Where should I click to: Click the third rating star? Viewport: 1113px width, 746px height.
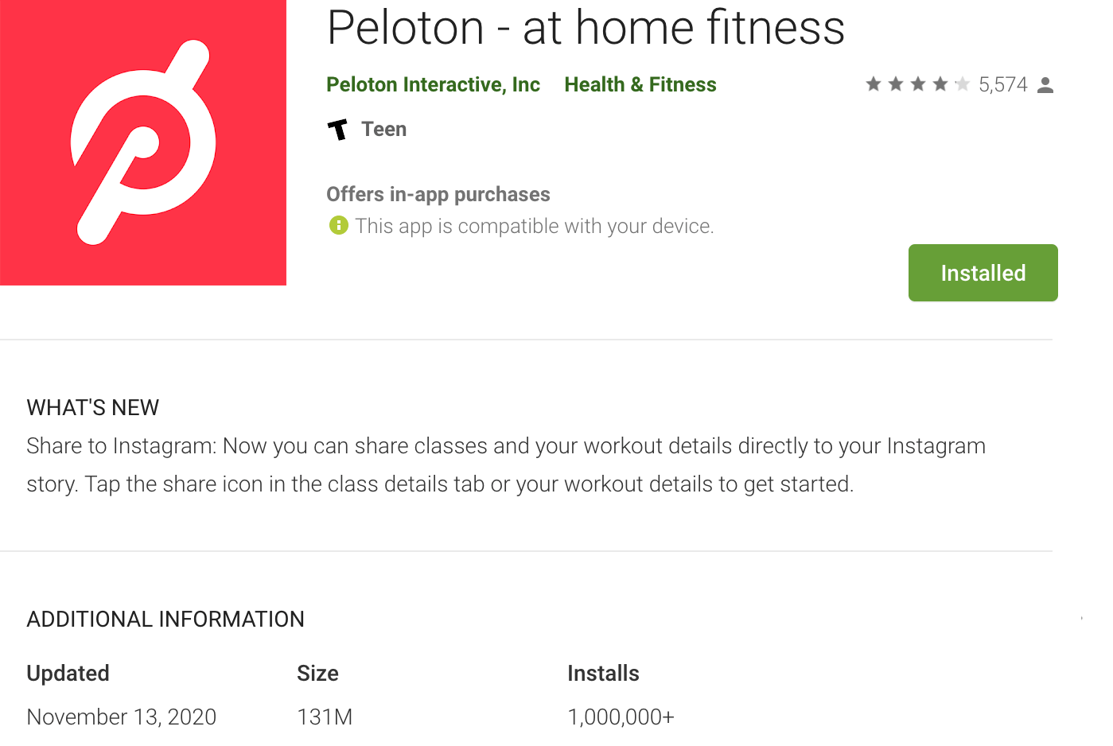[x=918, y=84]
